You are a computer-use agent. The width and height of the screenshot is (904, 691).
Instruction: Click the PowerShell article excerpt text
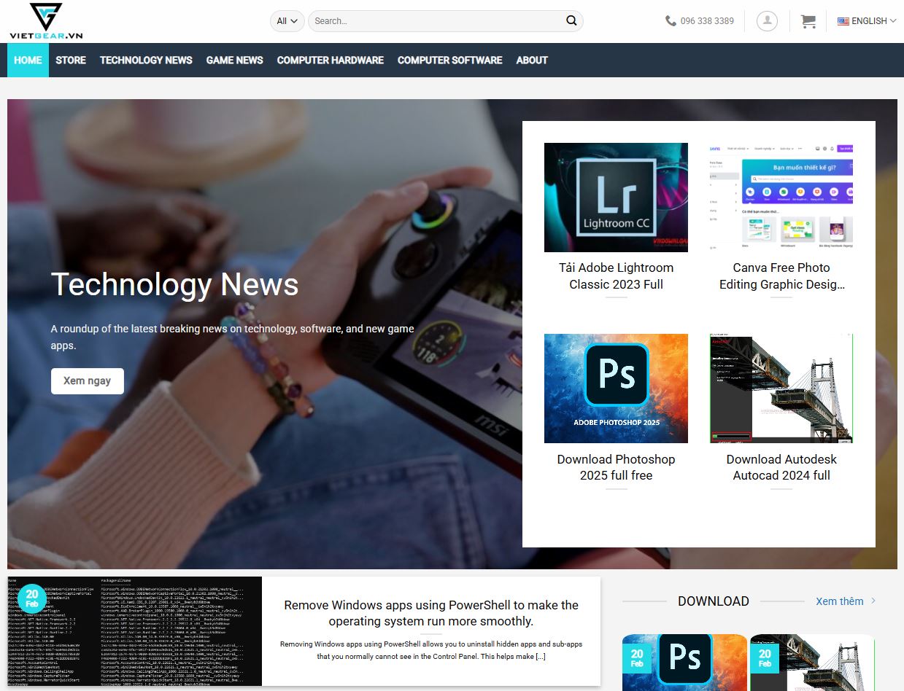[431, 650]
